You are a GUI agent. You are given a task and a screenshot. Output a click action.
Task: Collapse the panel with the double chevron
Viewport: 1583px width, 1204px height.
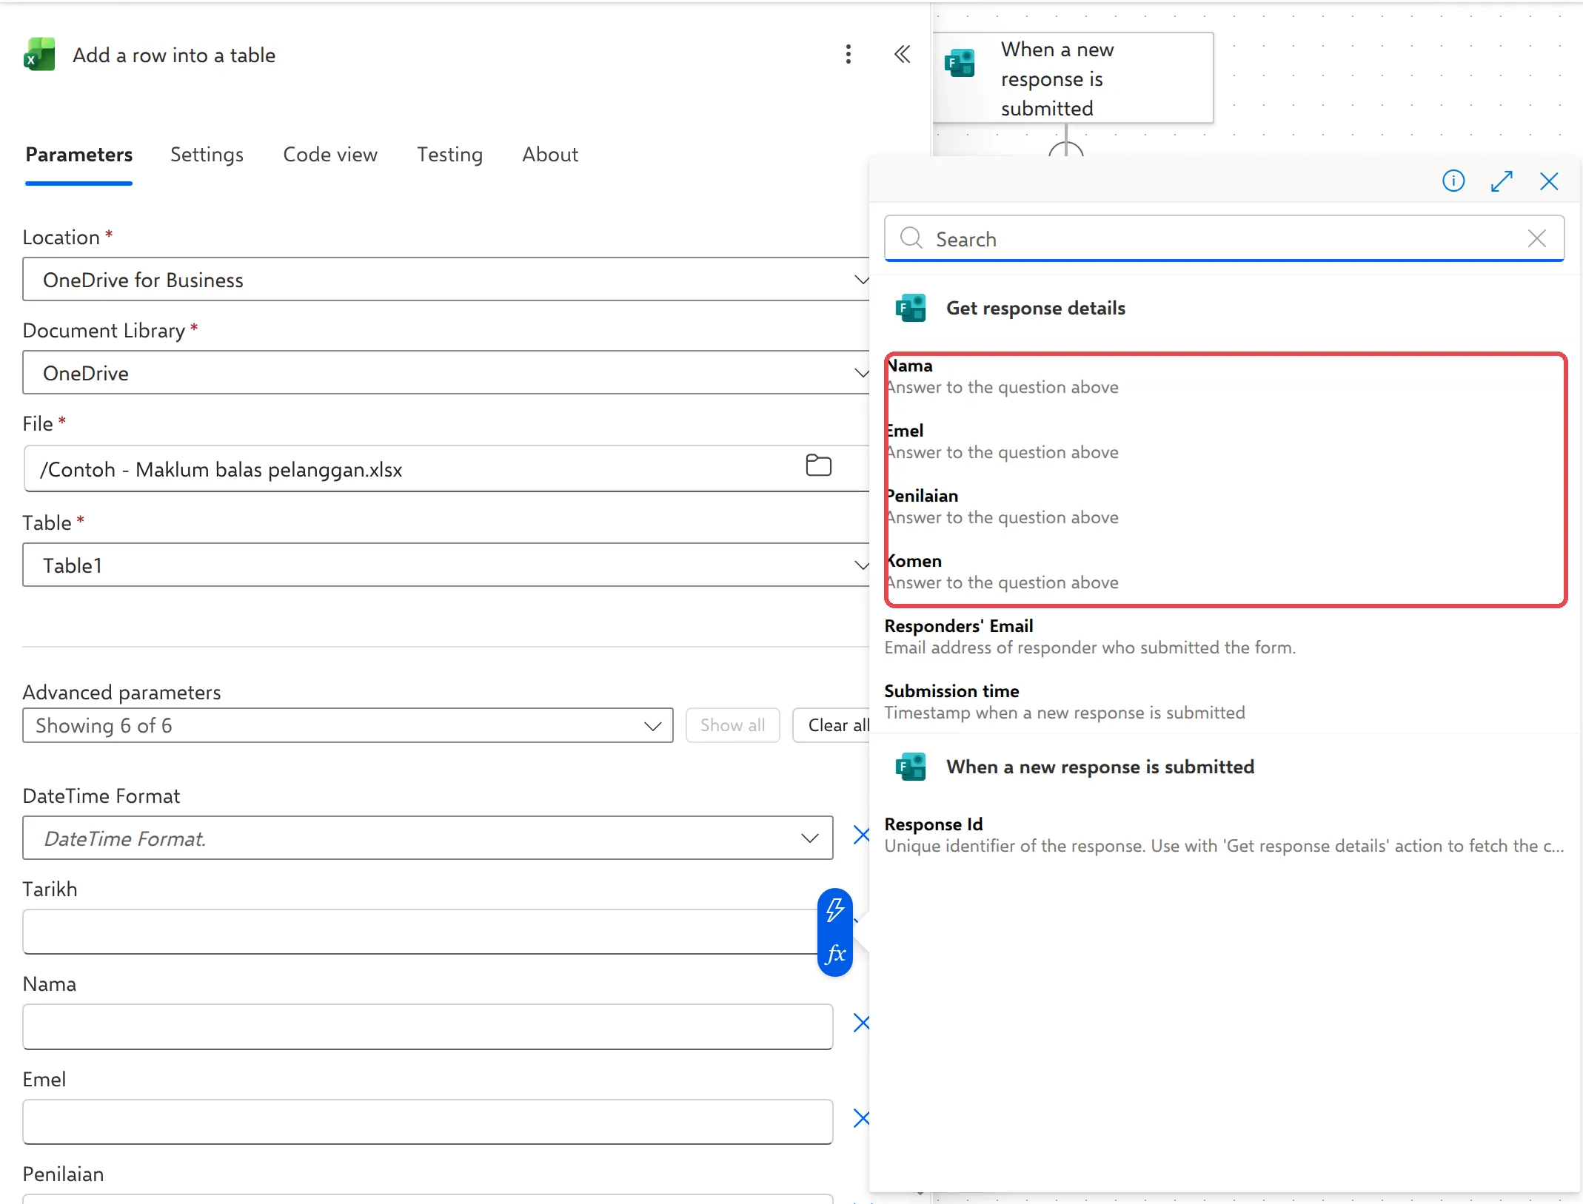[902, 54]
